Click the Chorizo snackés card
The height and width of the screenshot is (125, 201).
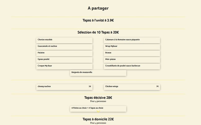[64, 40]
